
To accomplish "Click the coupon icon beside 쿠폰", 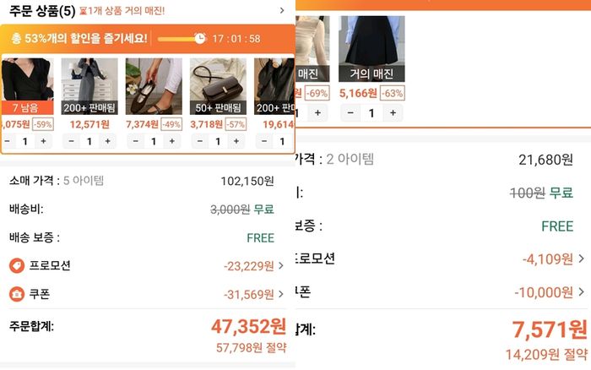I will click(x=17, y=294).
